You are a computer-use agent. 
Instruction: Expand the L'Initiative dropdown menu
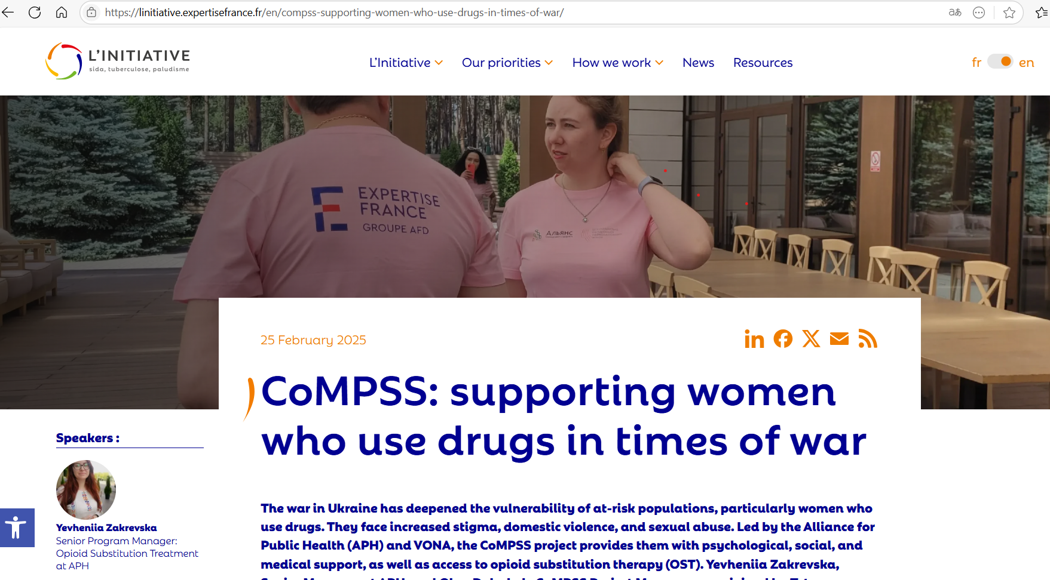[x=406, y=63]
